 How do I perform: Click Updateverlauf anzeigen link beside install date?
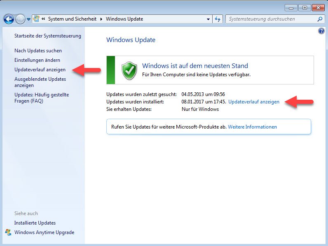[x=254, y=102]
